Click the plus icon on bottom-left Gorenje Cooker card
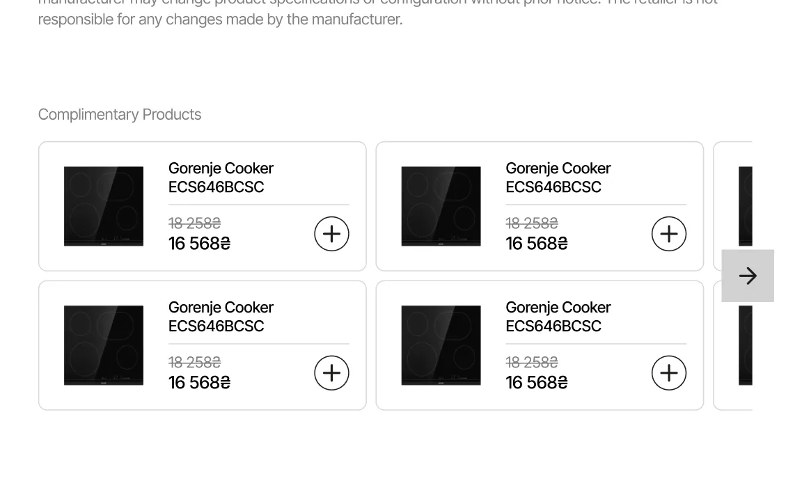802x490 pixels. pyautogui.click(x=331, y=372)
